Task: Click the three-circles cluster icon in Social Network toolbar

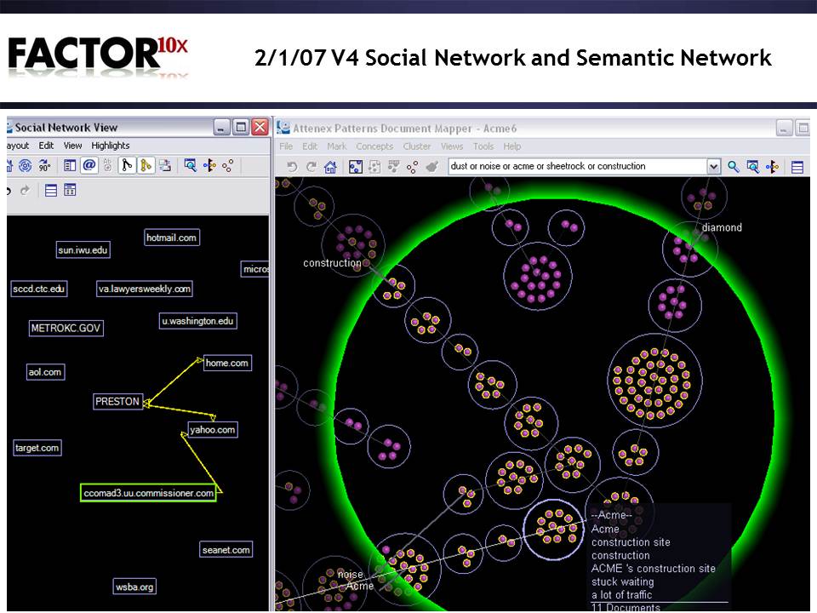Action: [x=227, y=166]
